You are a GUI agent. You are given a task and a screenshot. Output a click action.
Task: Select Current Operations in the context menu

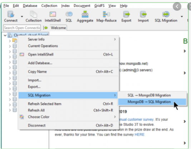pyautogui.click(x=68, y=46)
